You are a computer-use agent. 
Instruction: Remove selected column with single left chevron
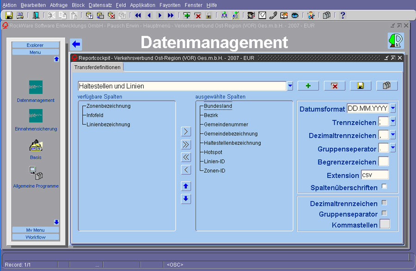[186, 170]
